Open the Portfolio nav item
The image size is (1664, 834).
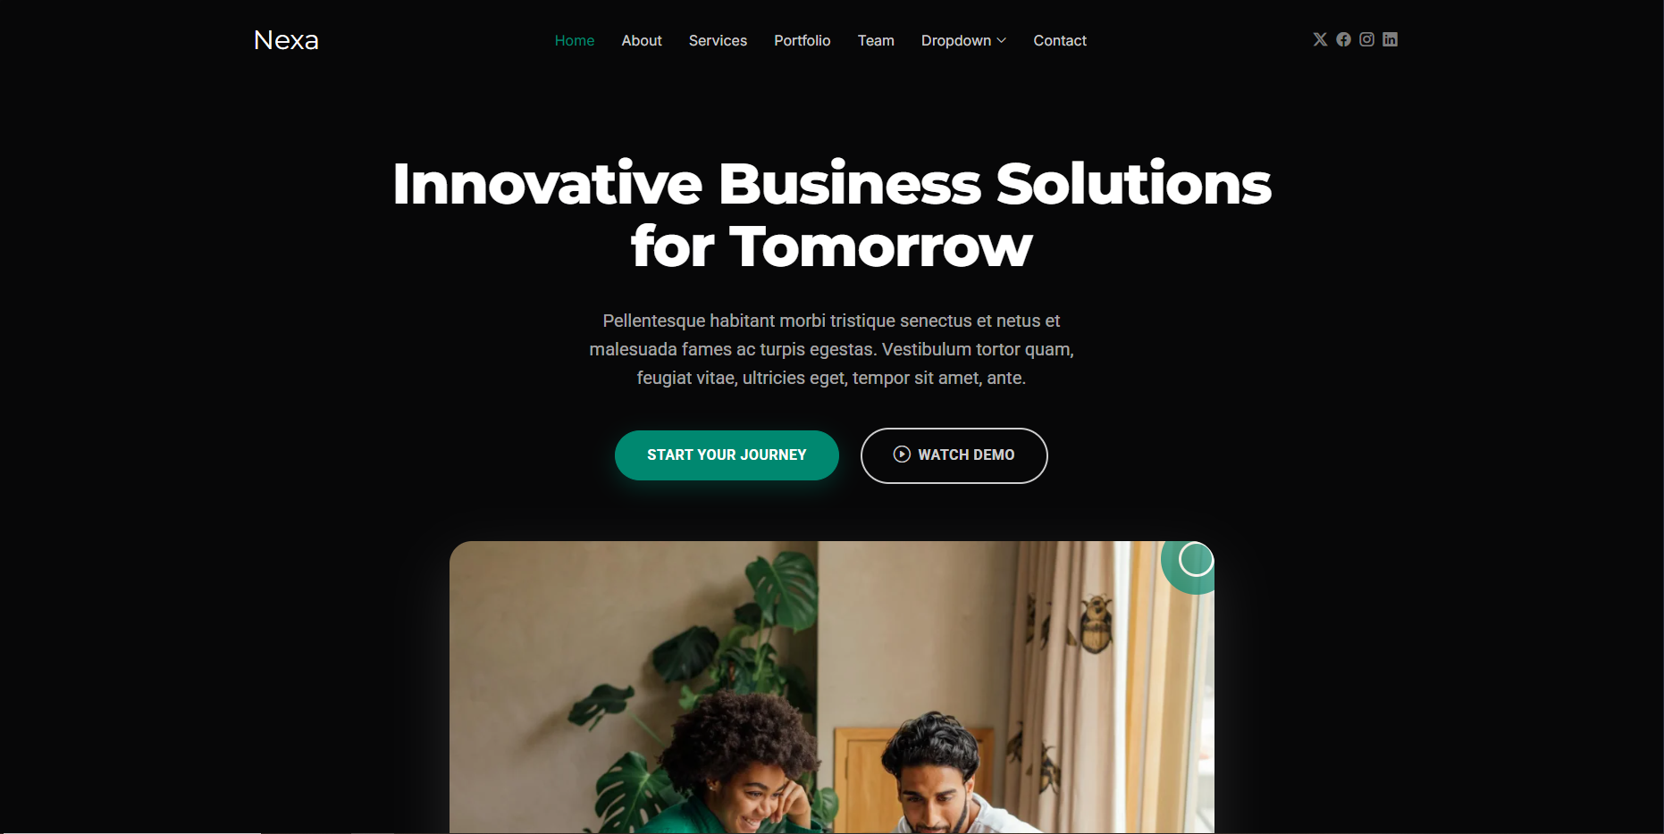coord(803,41)
